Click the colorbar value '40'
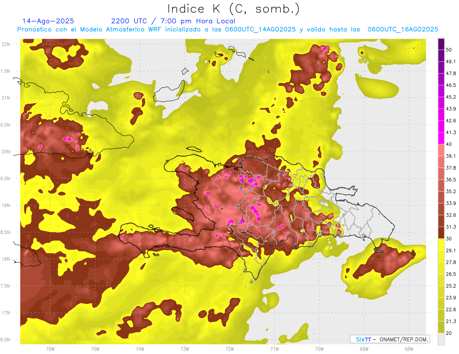The height and width of the screenshot is (354, 459). tap(449, 144)
